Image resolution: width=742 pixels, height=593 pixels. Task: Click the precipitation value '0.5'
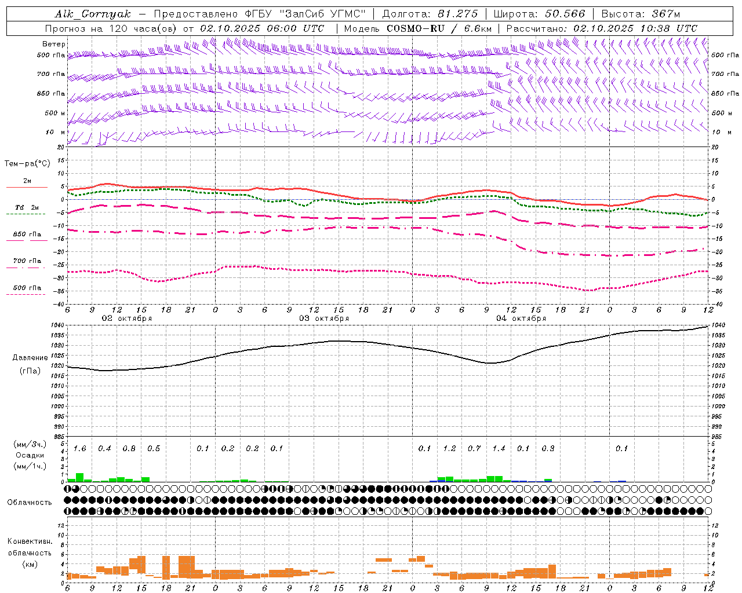(154, 449)
